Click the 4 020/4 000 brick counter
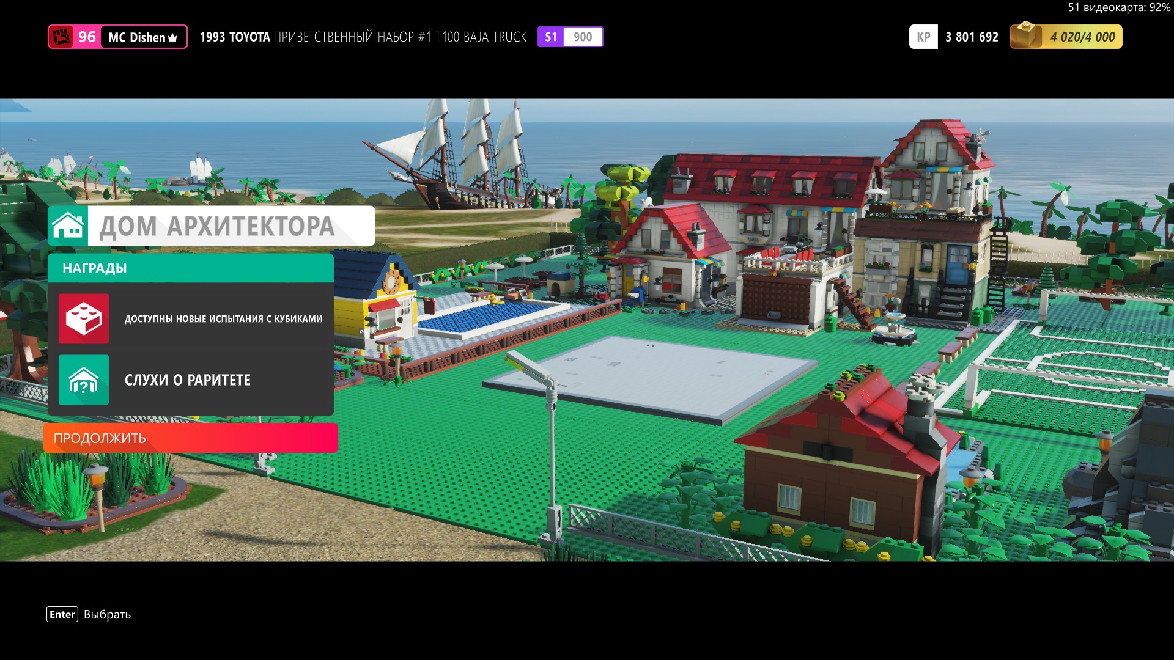 (x=1082, y=37)
